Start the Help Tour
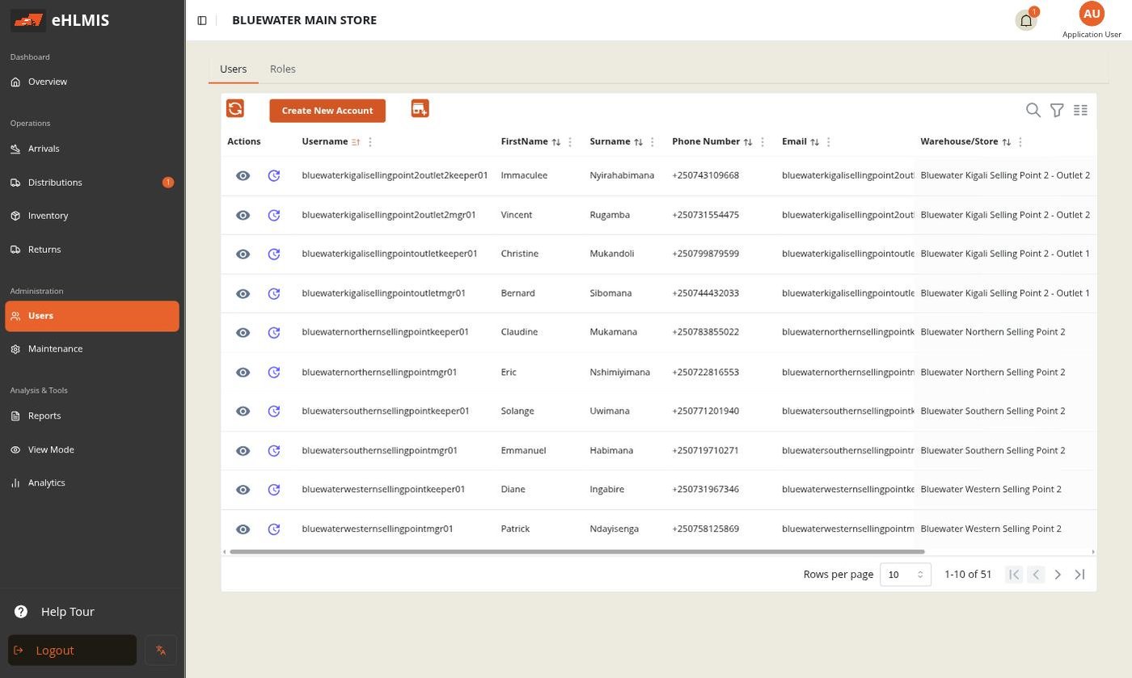The width and height of the screenshot is (1132, 678). 54,612
